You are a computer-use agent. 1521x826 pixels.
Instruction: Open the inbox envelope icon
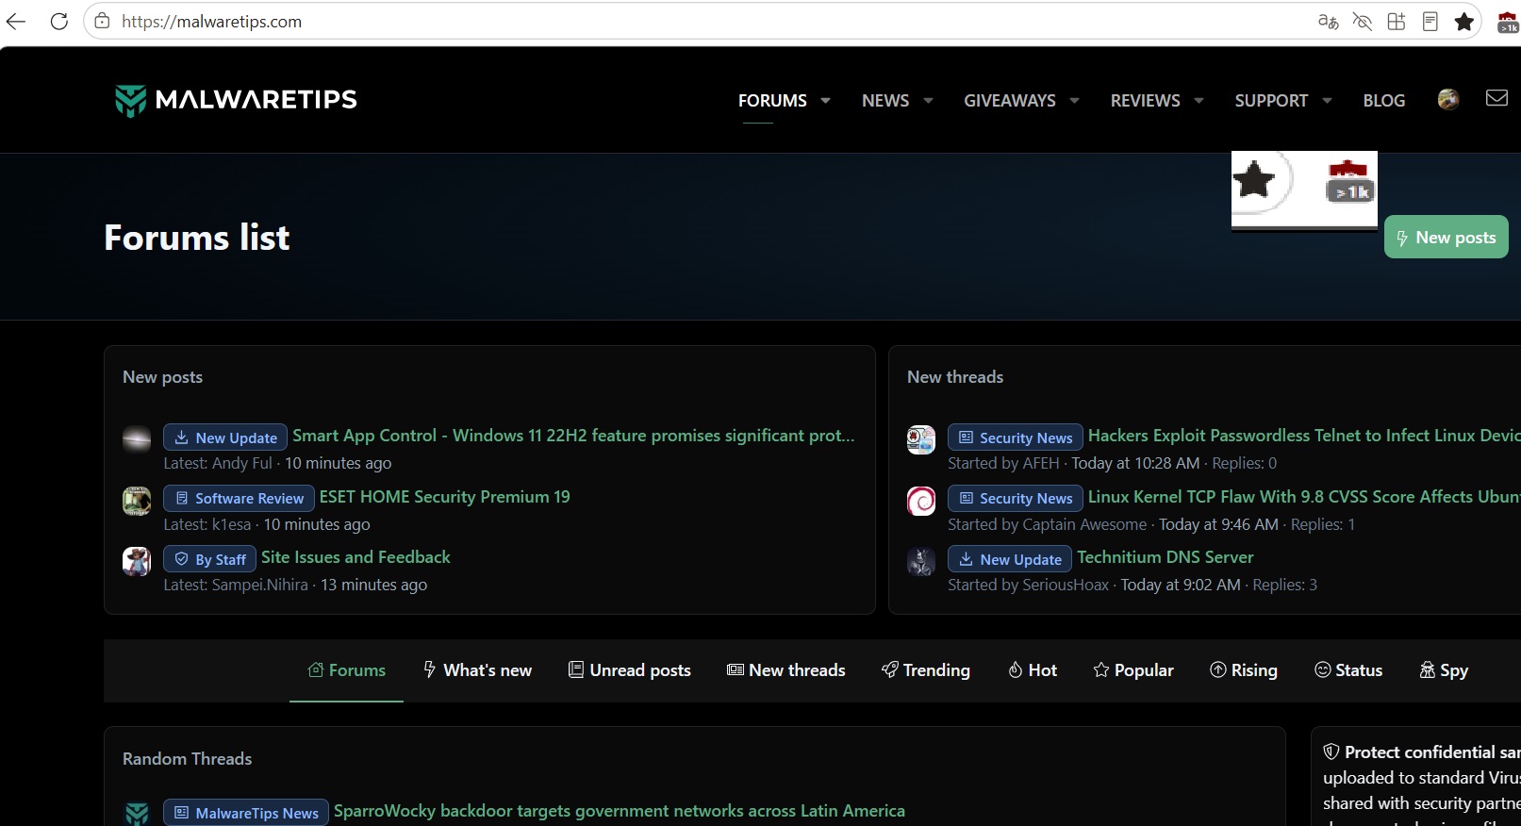(1496, 98)
